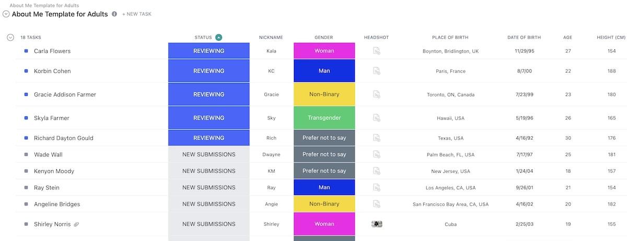Click the info icon beside the list title
627x241 pixels.
tap(114, 14)
